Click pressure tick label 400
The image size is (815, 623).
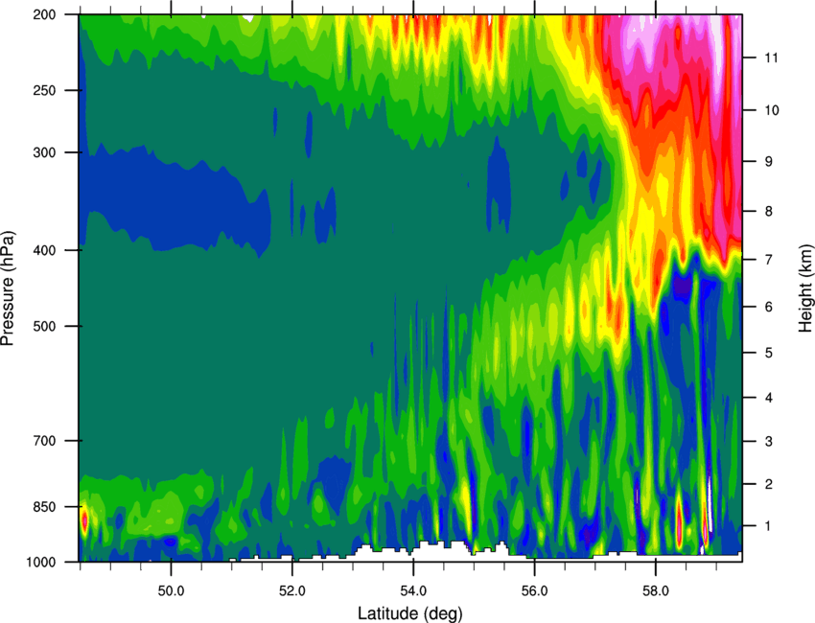(x=45, y=250)
